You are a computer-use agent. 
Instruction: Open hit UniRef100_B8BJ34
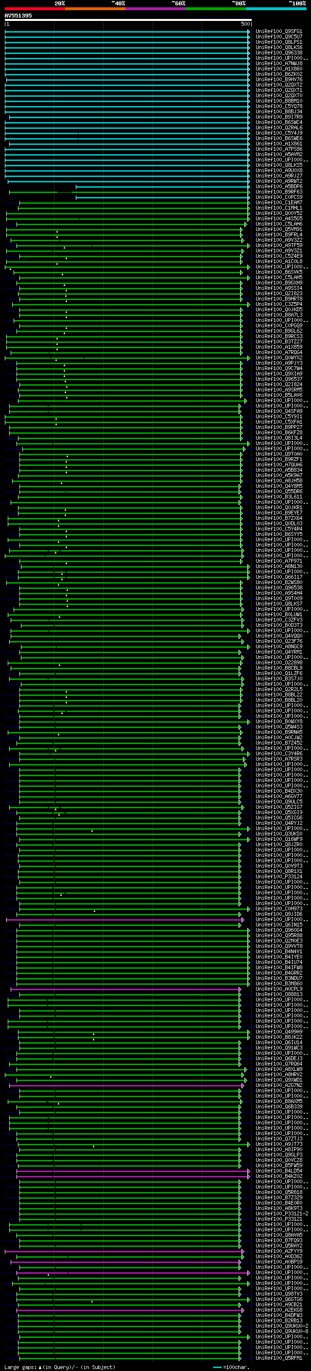[279, 111]
